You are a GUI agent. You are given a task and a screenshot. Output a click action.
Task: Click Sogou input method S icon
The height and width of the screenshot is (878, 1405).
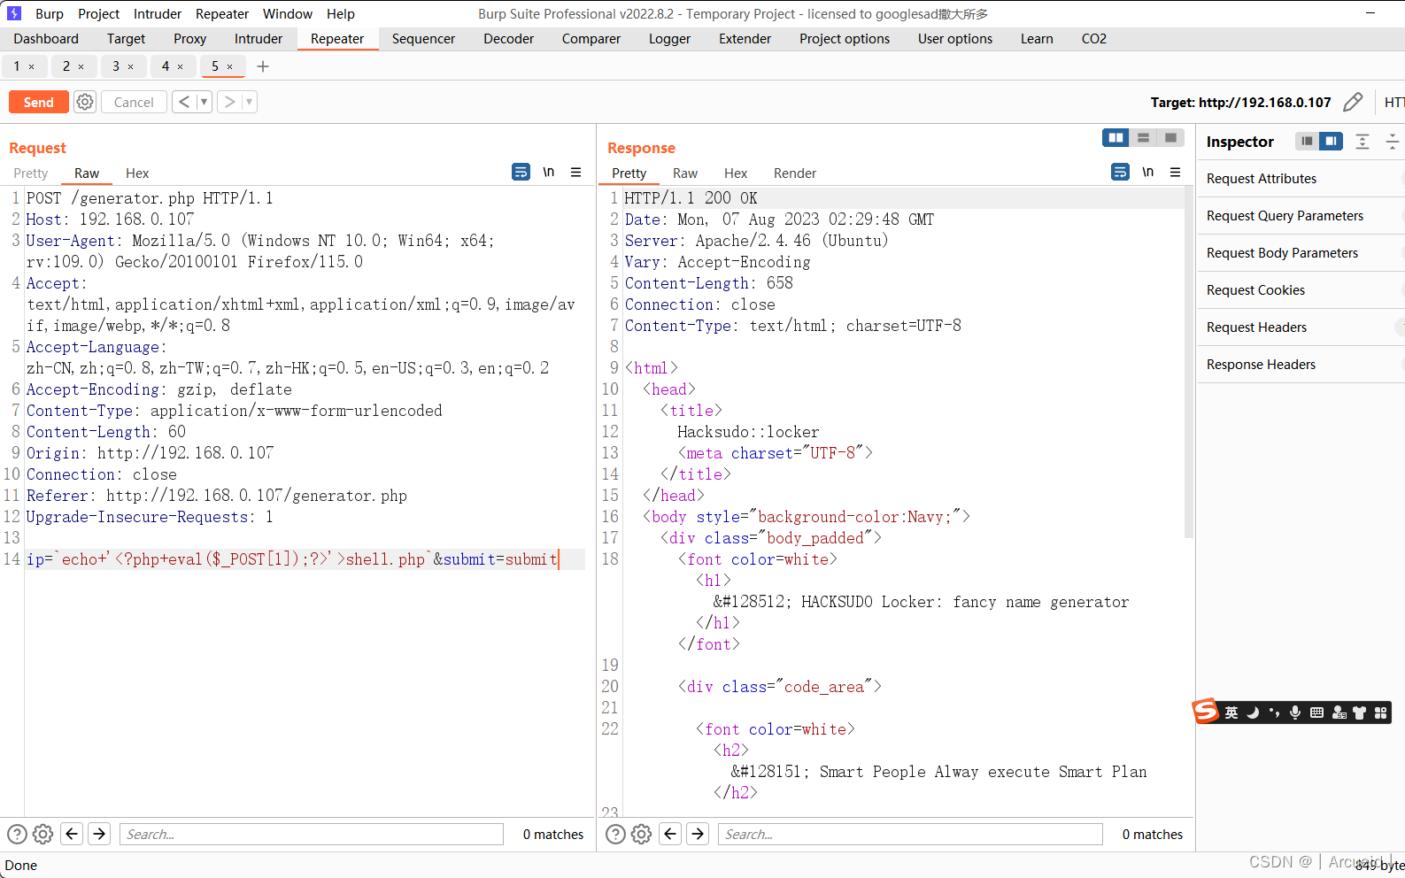(x=1206, y=711)
